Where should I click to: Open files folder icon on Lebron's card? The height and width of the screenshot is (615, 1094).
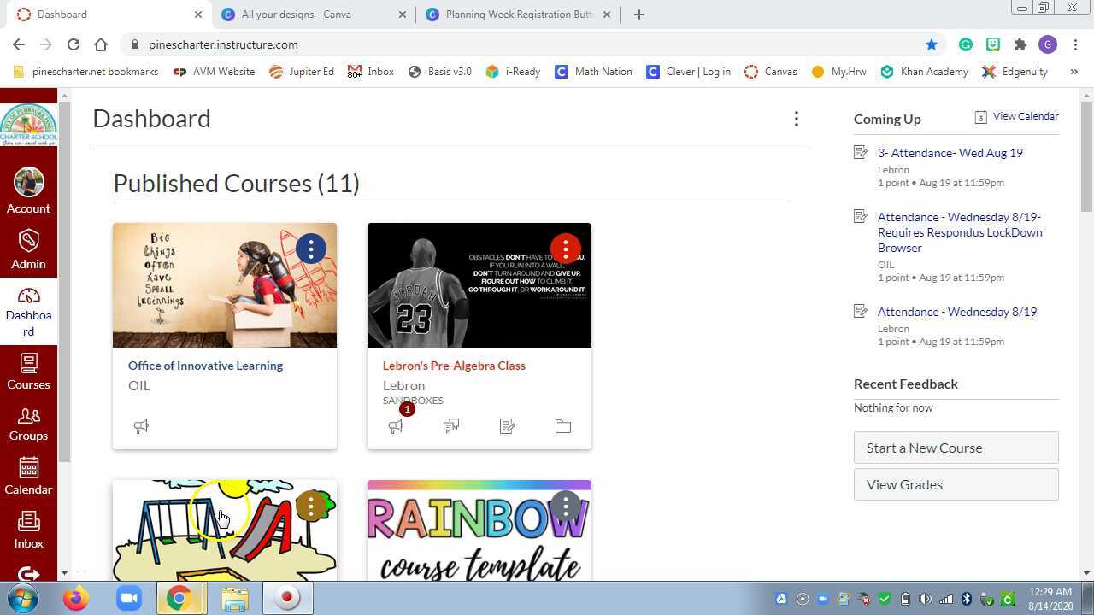point(563,425)
